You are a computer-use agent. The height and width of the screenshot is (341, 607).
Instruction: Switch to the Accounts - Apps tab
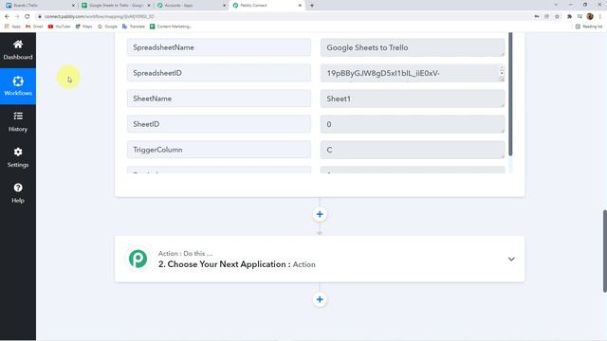[x=192, y=6]
